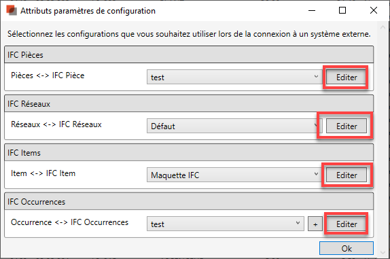Select the IFC Pièces section header

[x=189, y=54]
